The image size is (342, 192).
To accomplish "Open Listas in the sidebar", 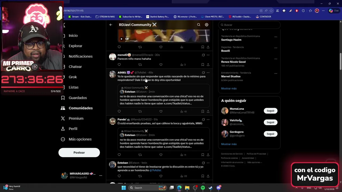I will [73, 87].
